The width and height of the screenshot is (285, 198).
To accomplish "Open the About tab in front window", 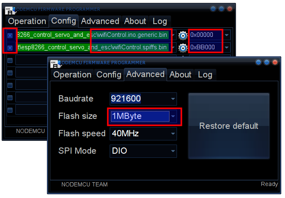I will (180, 75).
